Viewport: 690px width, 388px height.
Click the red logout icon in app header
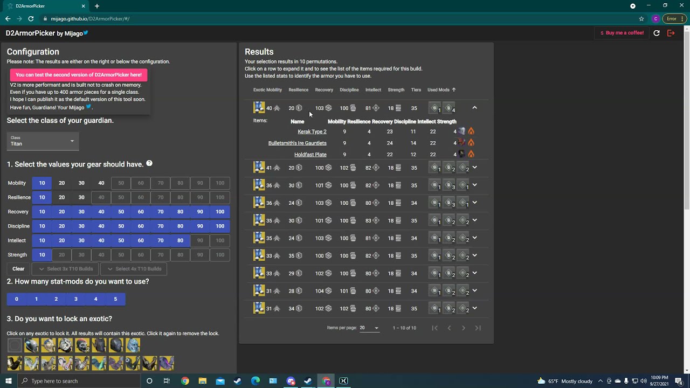671,33
